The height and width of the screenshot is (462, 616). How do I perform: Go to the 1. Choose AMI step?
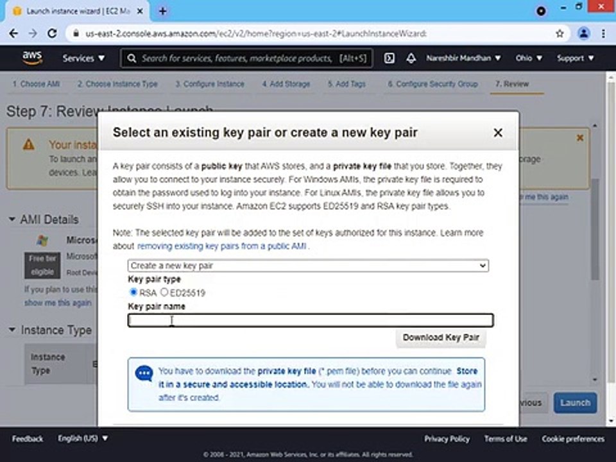tap(36, 84)
